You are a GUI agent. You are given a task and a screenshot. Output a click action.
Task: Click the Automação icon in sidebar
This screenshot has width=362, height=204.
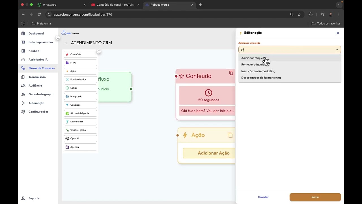point(23,103)
